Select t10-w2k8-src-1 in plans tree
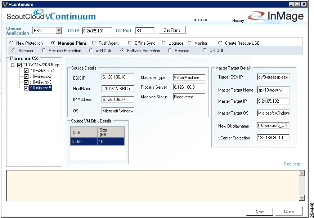 click(x=42, y=71)
